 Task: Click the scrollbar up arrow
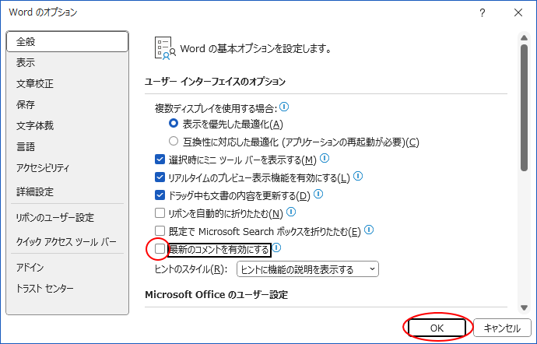tap(524, 37)
